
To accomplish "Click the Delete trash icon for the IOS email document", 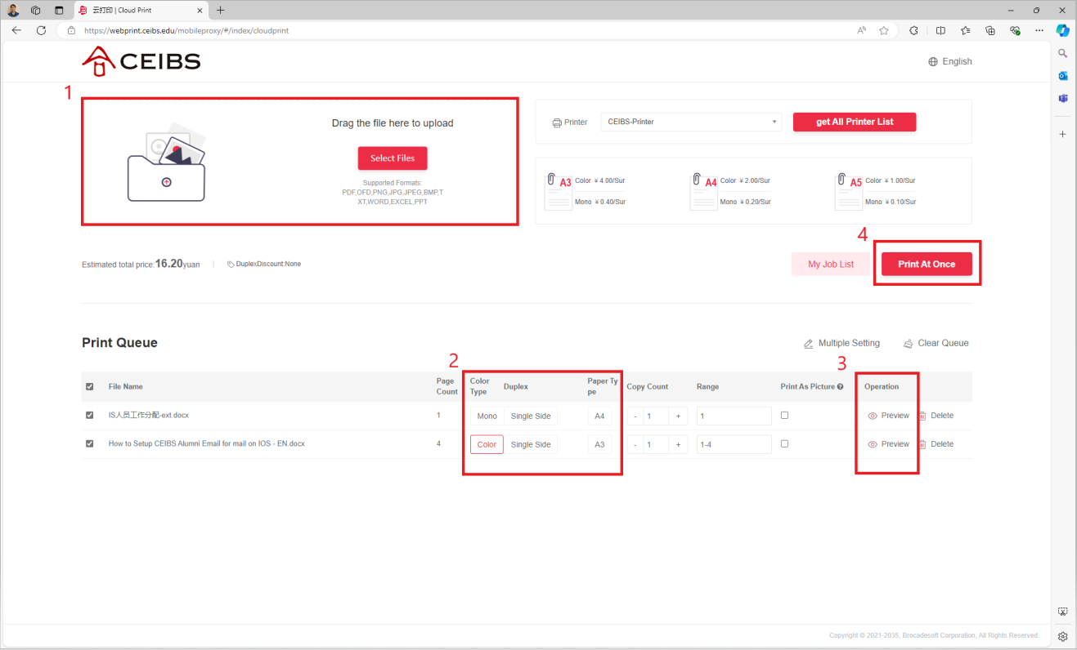I will (x=924, y=443).
